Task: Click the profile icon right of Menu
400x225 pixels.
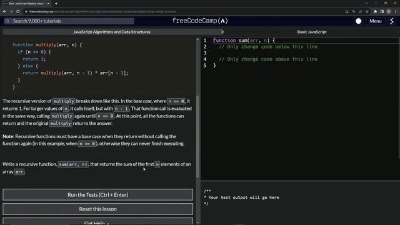Action: pos(392,21)
